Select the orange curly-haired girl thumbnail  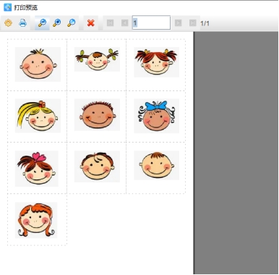pos(36,220)
